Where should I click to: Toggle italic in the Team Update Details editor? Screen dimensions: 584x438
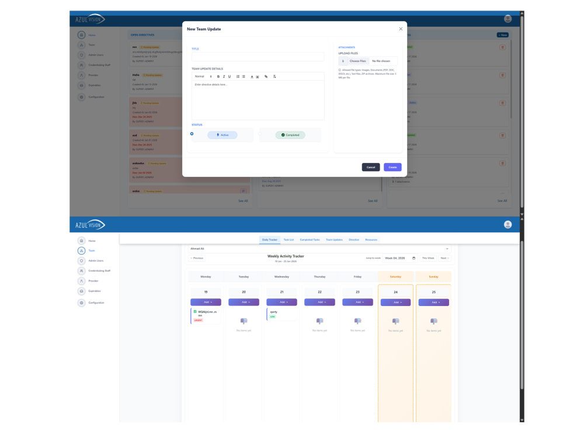click(224, 77)
